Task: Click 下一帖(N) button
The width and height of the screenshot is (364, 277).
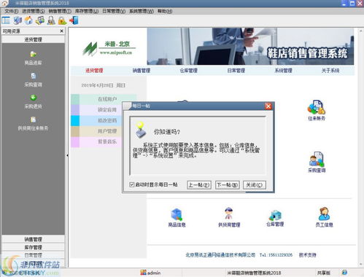Action: [x=228, y=185]
